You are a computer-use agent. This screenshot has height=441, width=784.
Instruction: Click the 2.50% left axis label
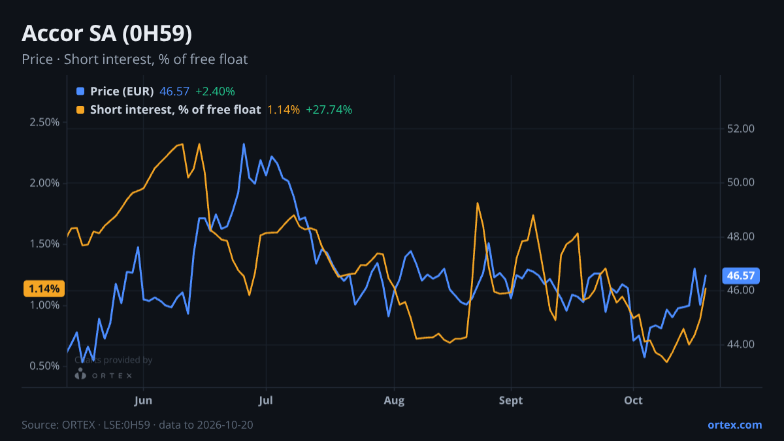click(44, 122)
